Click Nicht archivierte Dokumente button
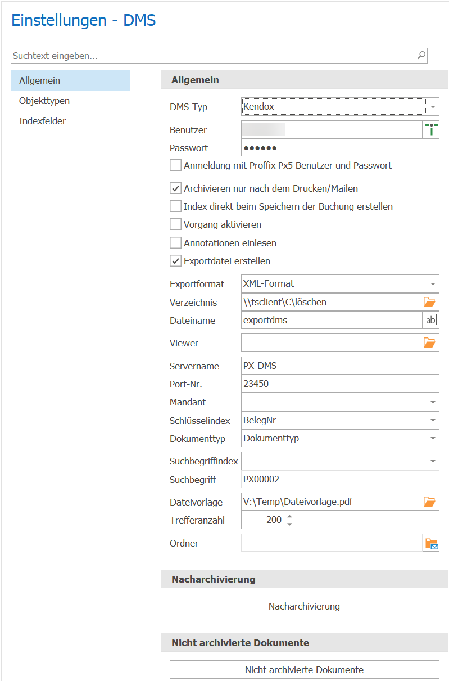449x681 pixels. pos(304,670)
